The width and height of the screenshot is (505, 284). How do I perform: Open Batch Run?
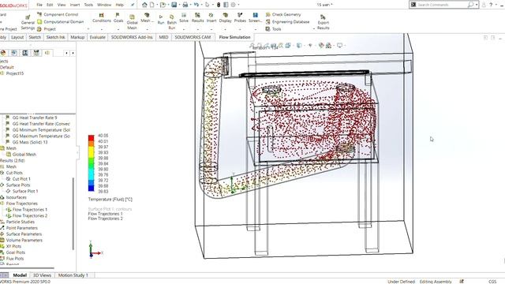pyautogui.click(x=172, y=22)
